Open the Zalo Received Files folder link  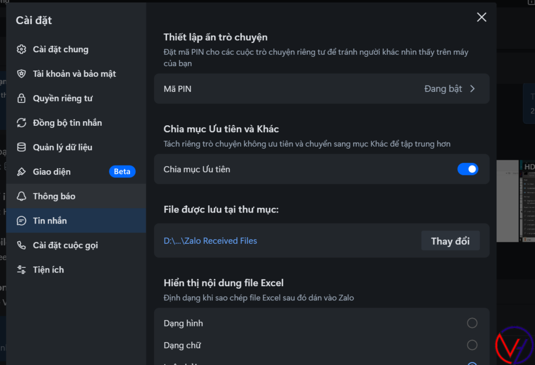pos(210,241)
